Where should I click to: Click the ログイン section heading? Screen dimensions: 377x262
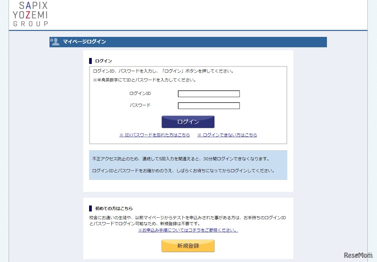tap(103, 61)
